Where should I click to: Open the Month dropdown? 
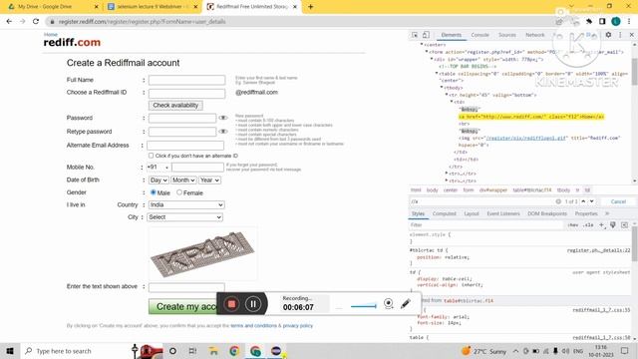point(183,179)
